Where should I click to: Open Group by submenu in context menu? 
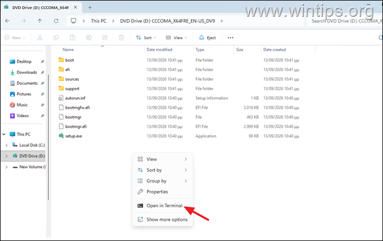(162, 181)
